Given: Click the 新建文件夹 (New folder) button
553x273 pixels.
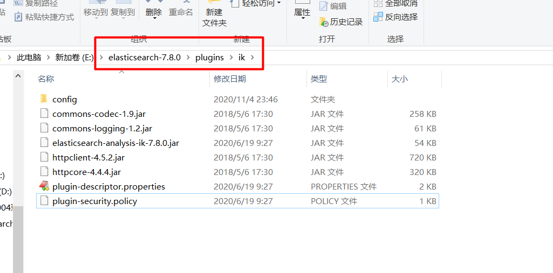Looking at the screenshot, I should (x=214, y=17).
